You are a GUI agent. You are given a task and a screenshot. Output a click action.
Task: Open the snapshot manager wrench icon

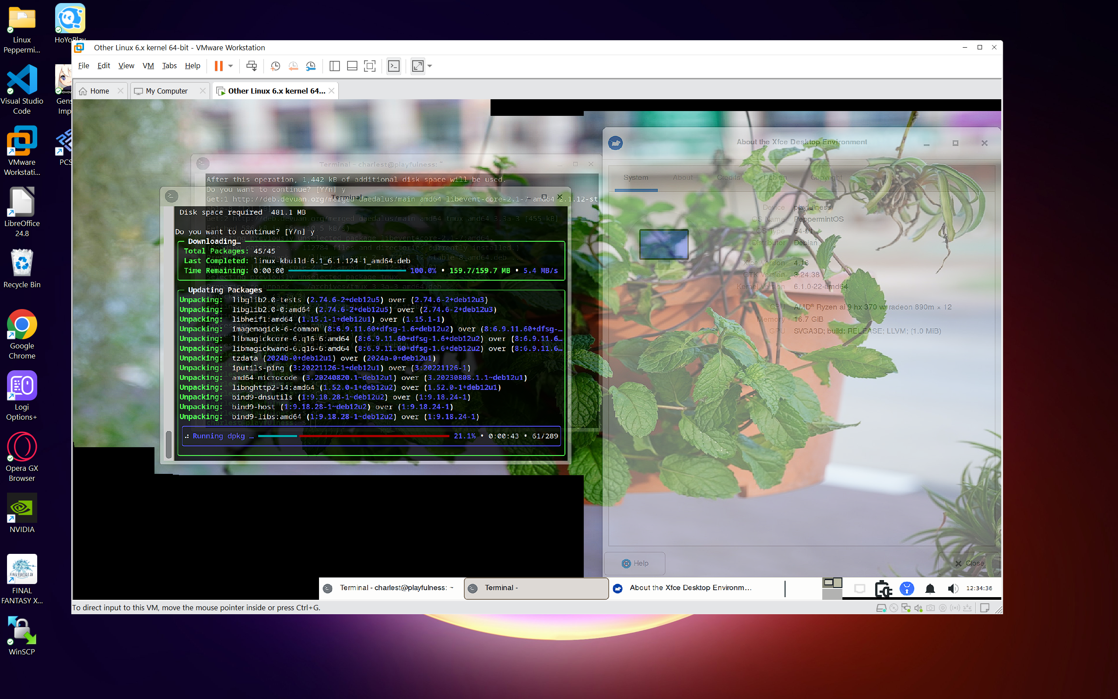[x=311, y=66]
